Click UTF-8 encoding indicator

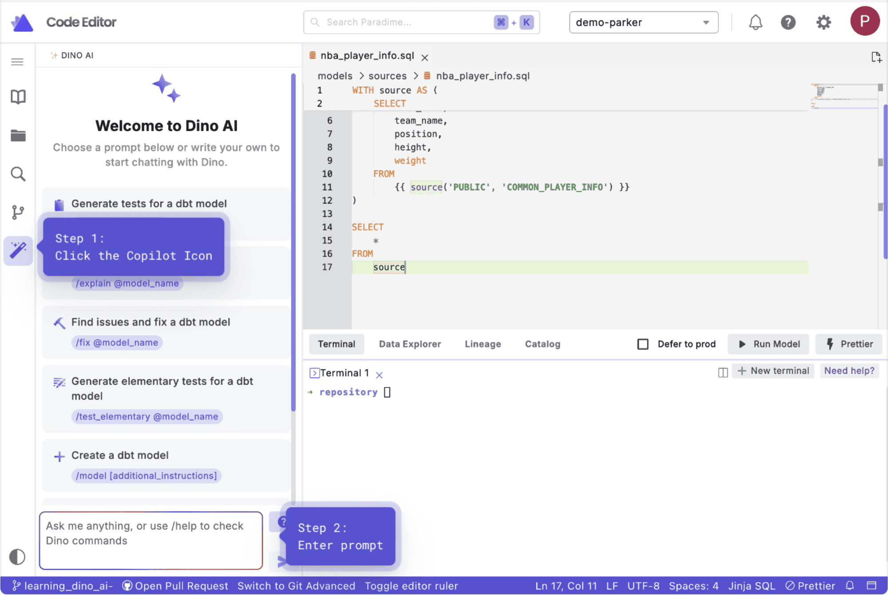(x=643, y=586)
